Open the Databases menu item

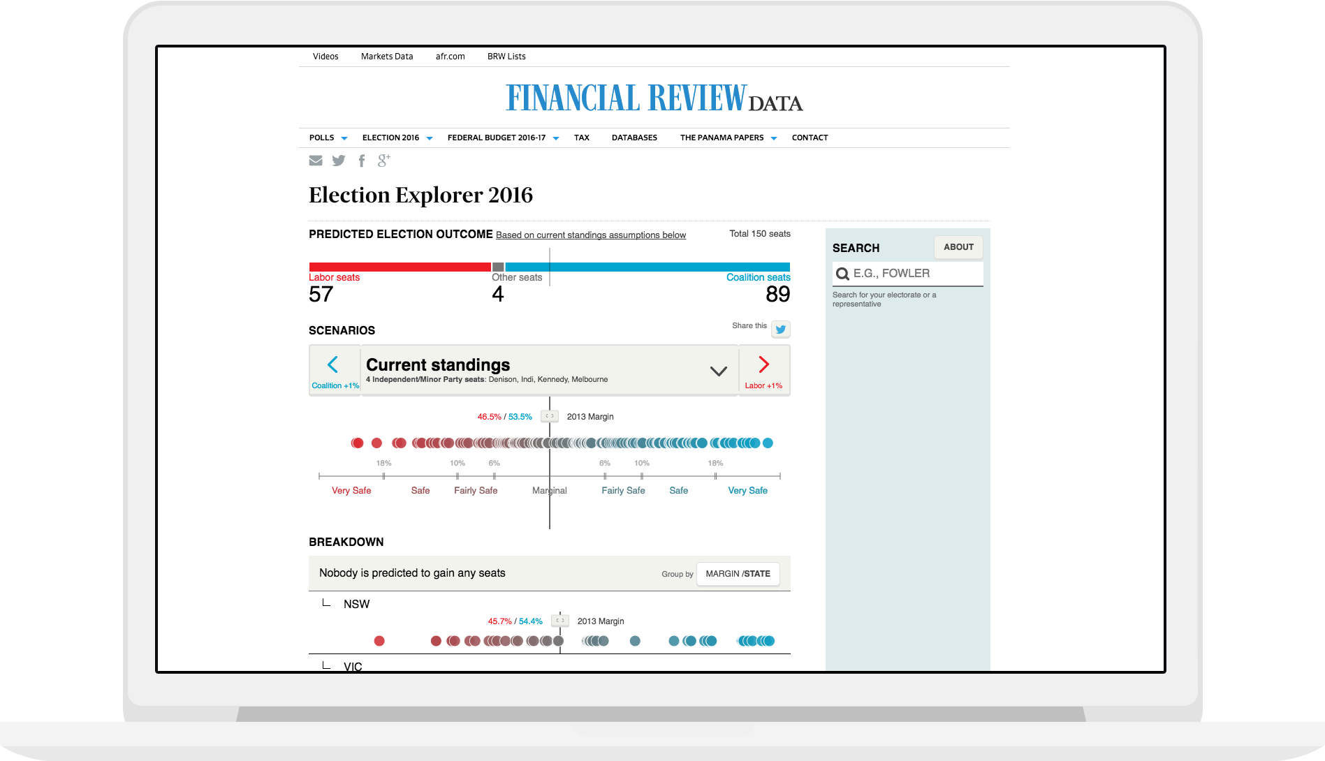[634, 138]
